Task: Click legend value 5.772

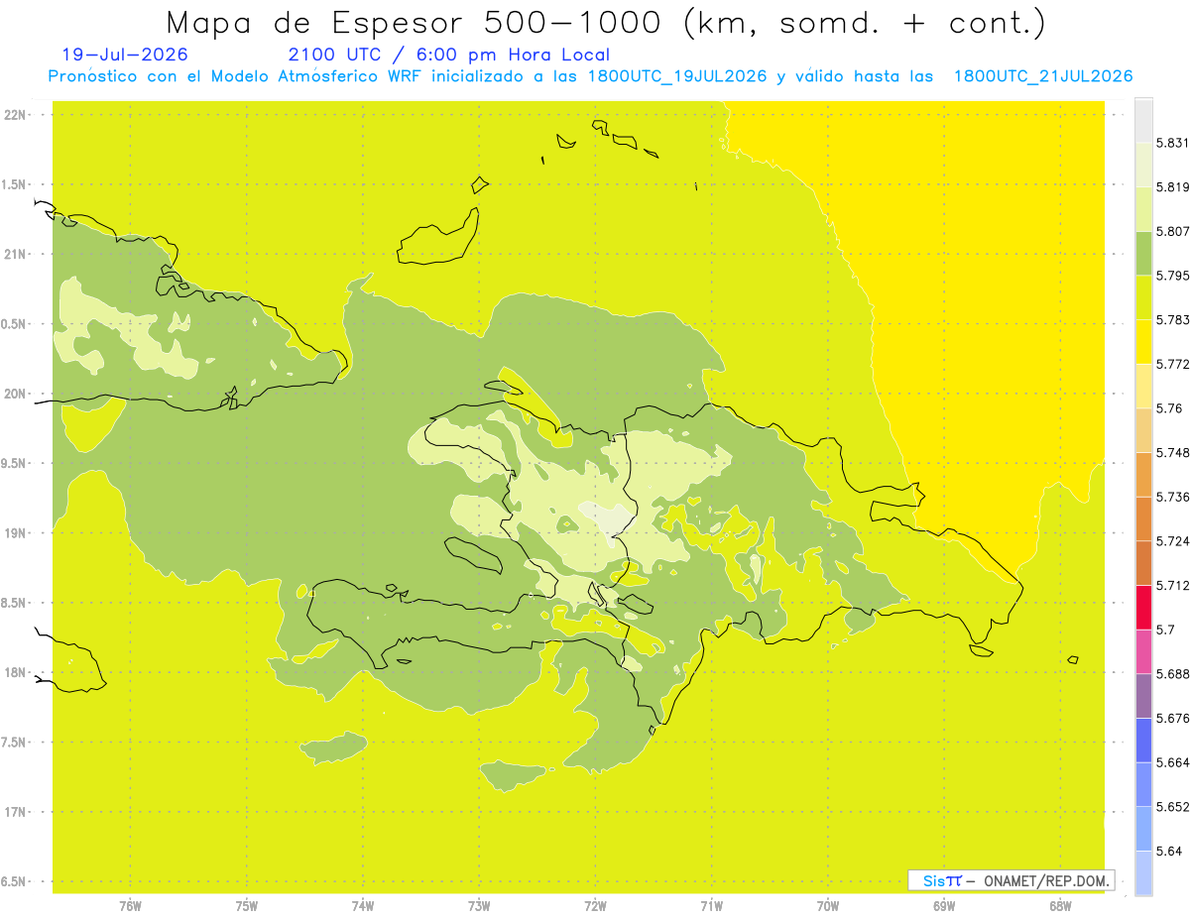Action: [x=1173, y=364]
